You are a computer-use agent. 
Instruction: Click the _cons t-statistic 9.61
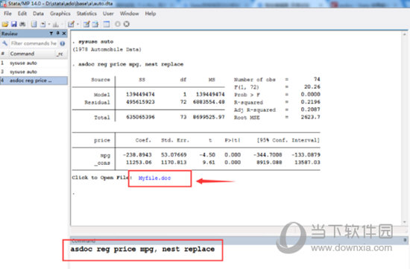209,162
